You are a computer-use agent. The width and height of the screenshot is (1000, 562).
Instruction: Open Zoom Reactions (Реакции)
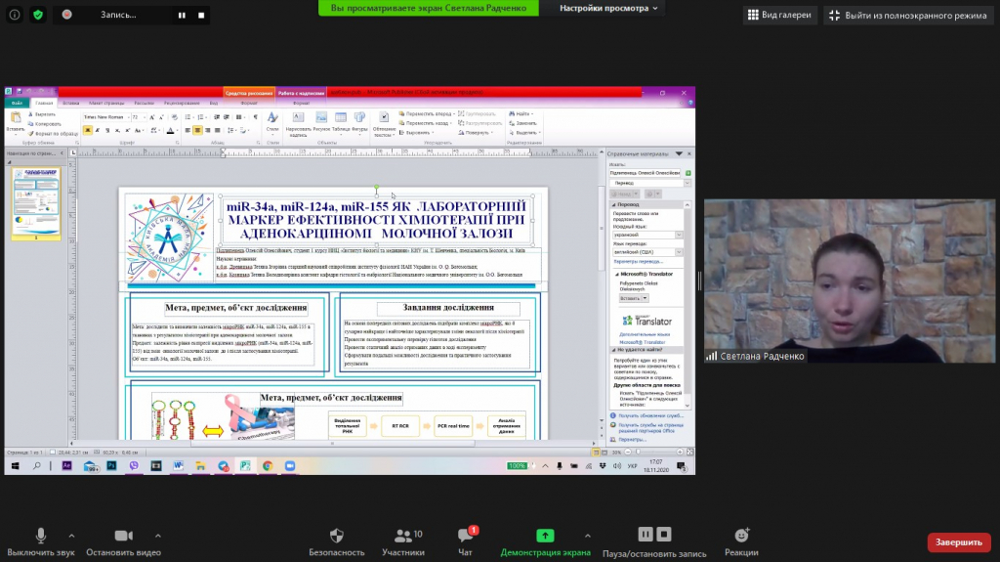tap(741, 542)
